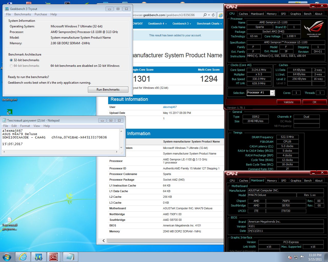Open the Processor #1 selection dropdown
This screenshot has width=328, height=262.
tap(272, 93)
